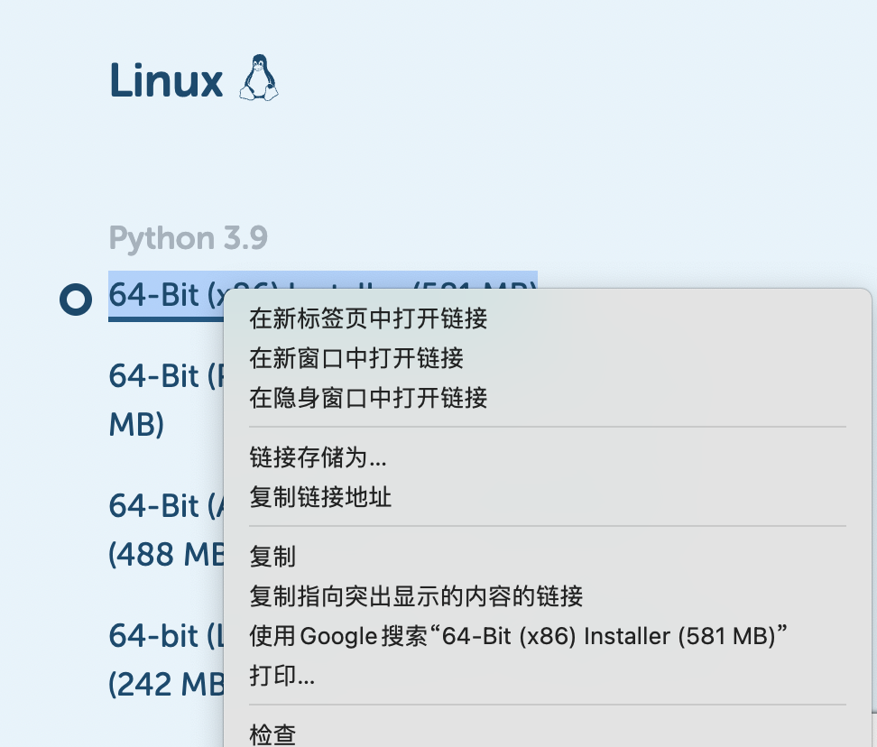Viewport: 877px width, 747px height.
Task: Search Google for the highlighted installer text
Action: [x=520, y=636]
